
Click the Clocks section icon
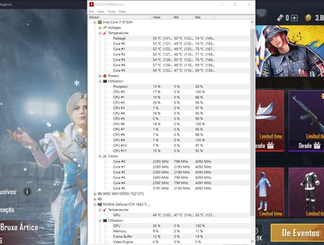tap(105, 156)
